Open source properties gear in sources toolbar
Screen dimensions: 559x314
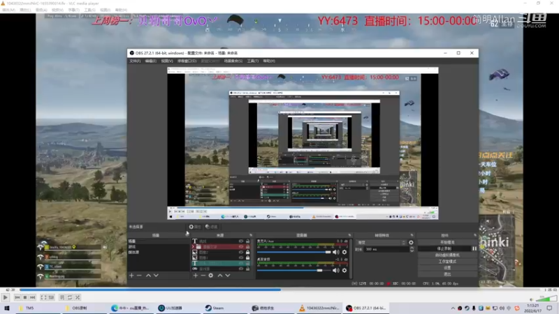[211, 276]
